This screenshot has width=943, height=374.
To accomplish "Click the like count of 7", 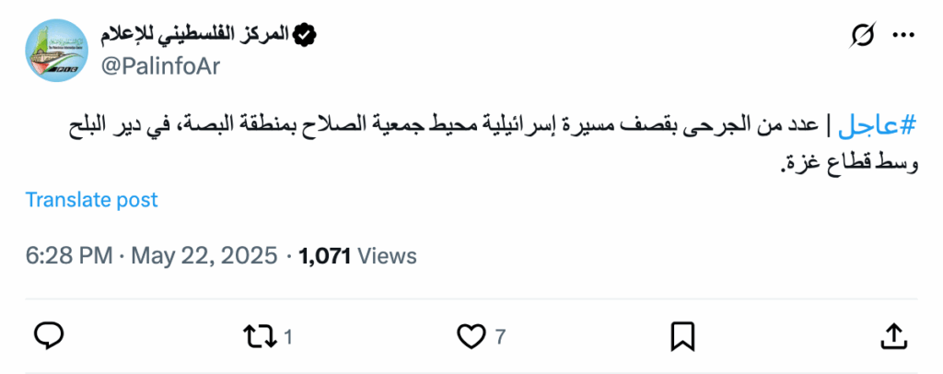I will [x=501, y=337].
